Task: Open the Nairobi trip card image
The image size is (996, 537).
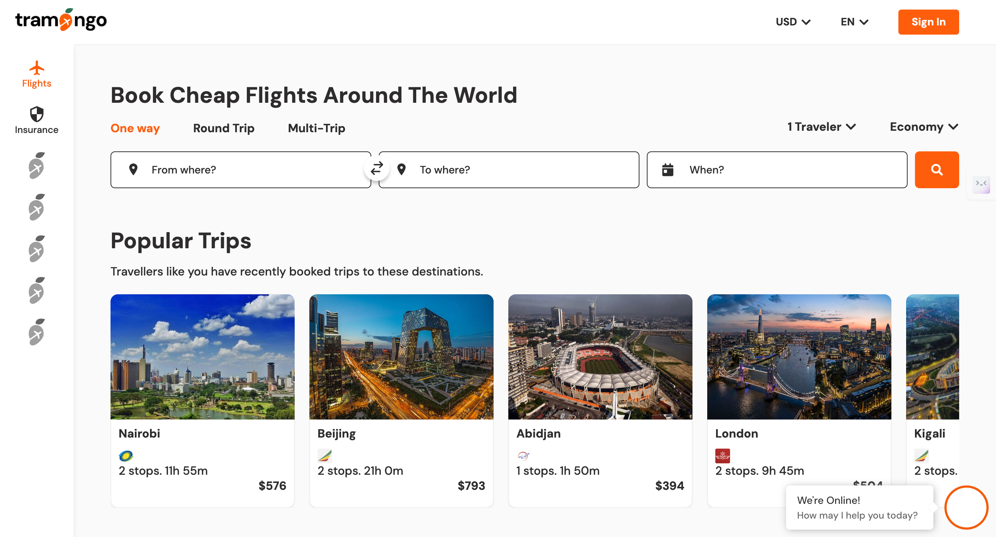Action: point(202,357)
